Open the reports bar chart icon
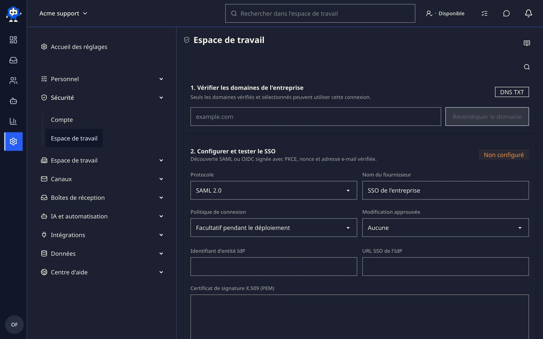This screenshot has height=339, width=543. [x=13, y=121]
